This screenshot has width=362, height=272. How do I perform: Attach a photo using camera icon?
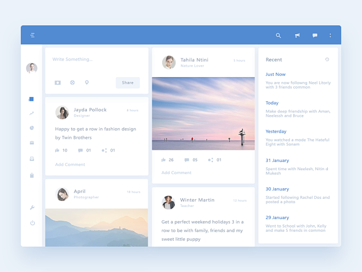pyautogui.click(x=57, y=83)
